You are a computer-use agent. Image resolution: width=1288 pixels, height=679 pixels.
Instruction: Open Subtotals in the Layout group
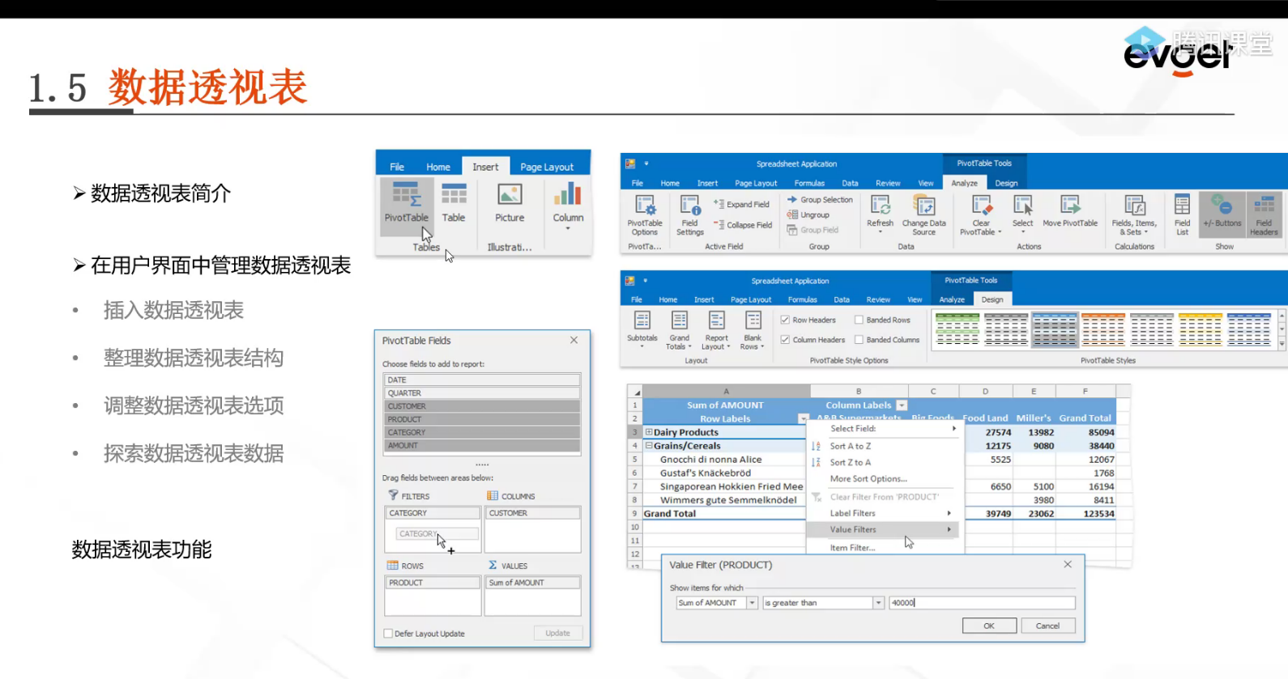[x=642, y=330]
